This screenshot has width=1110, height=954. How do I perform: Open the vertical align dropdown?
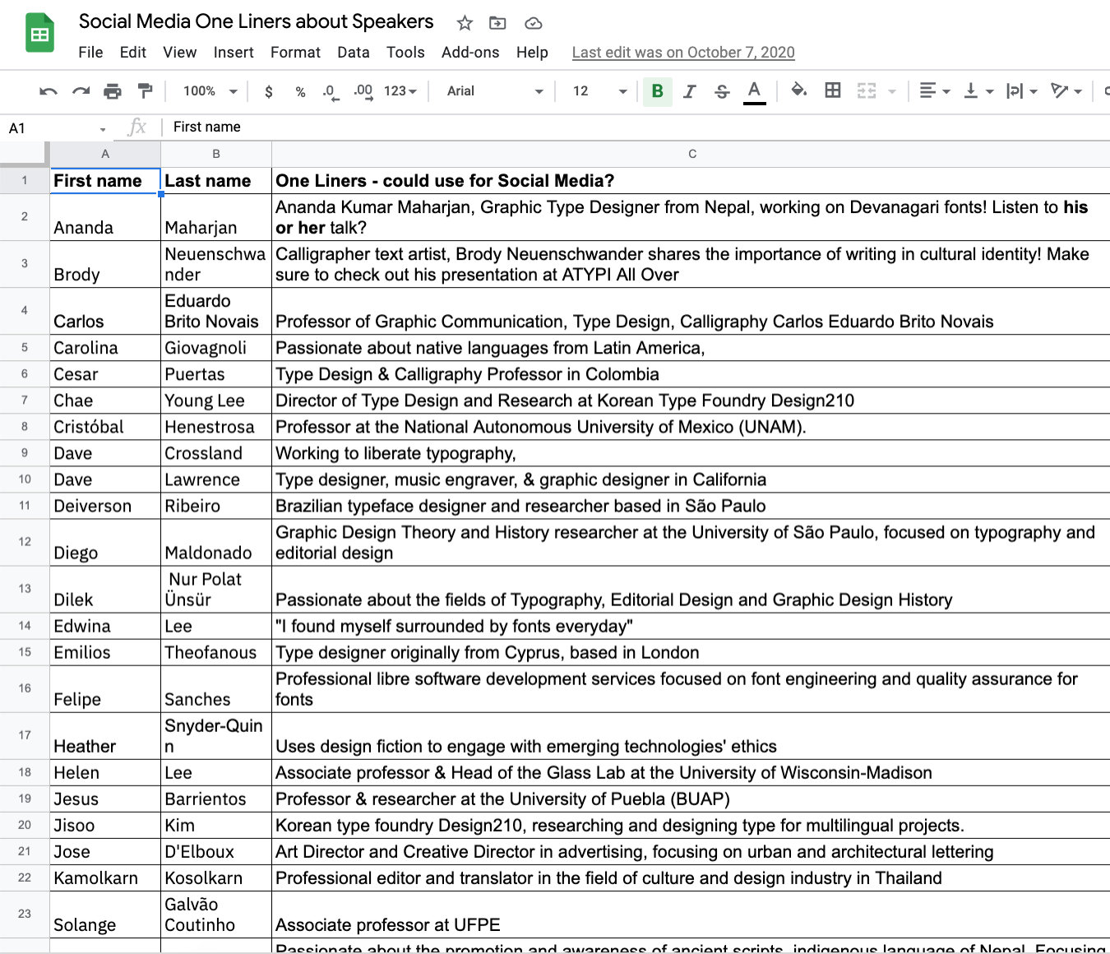[978, 91]
